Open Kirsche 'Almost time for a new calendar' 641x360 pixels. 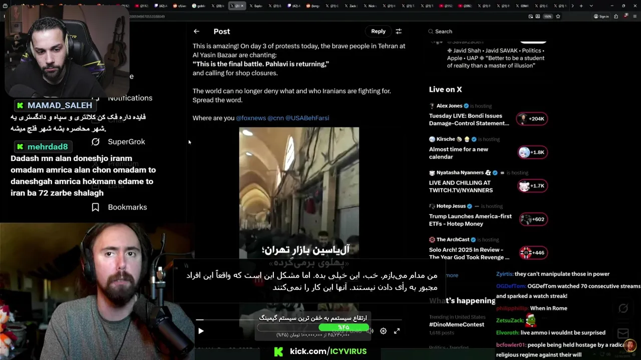click(x=458, y=153)
